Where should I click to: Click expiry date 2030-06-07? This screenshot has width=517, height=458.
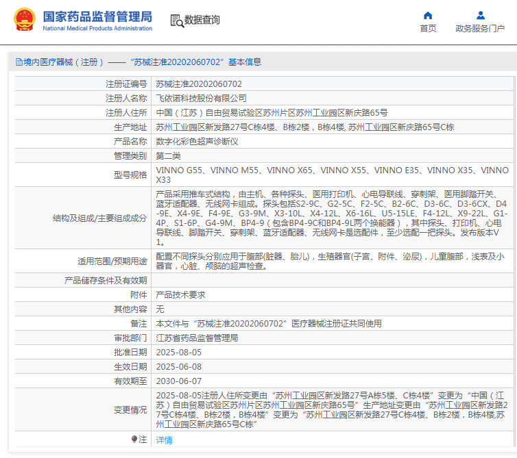179,381
